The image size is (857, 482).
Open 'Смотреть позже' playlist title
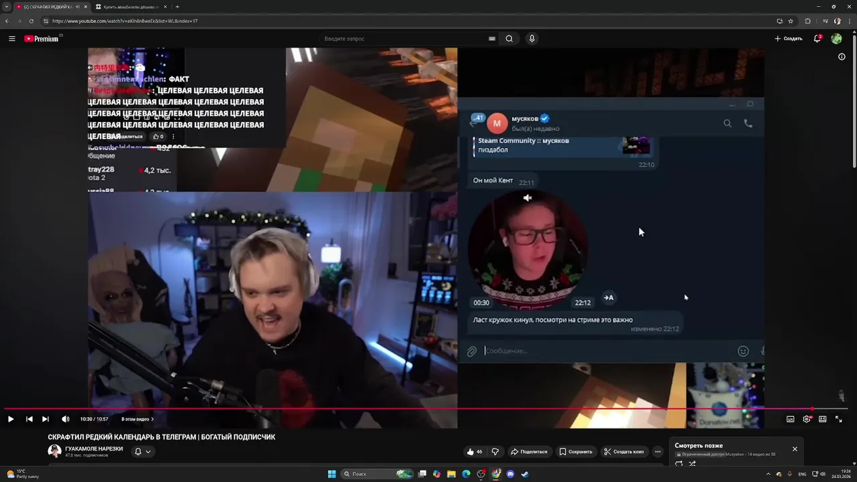tap(699, 446)
